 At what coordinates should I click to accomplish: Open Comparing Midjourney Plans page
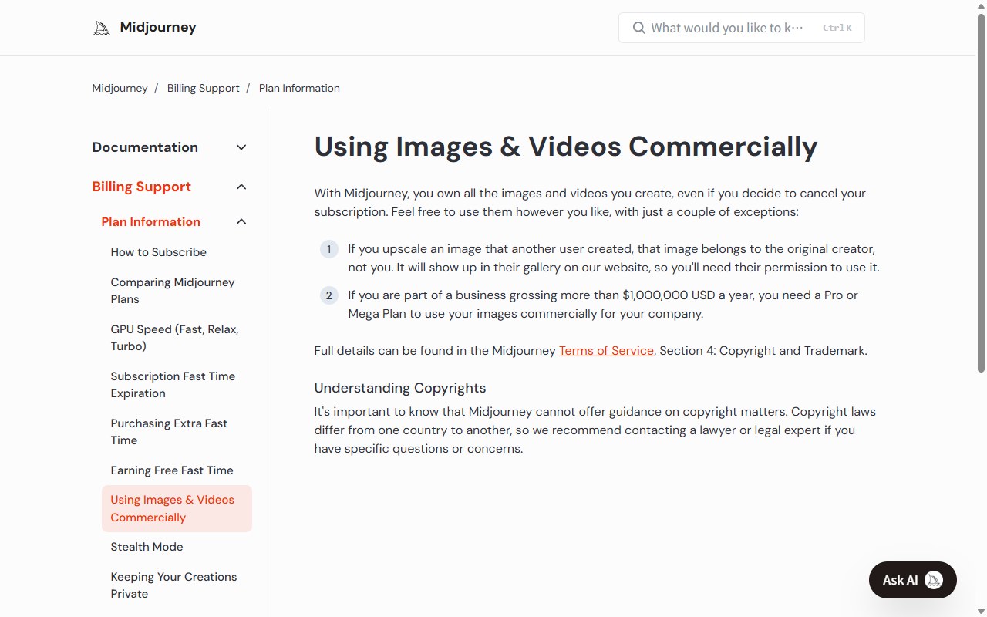click(173, 291)
